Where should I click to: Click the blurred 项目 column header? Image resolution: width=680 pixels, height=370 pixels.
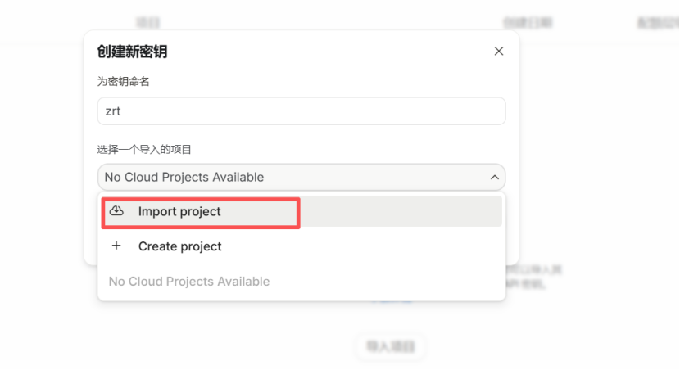pos(147,22)
